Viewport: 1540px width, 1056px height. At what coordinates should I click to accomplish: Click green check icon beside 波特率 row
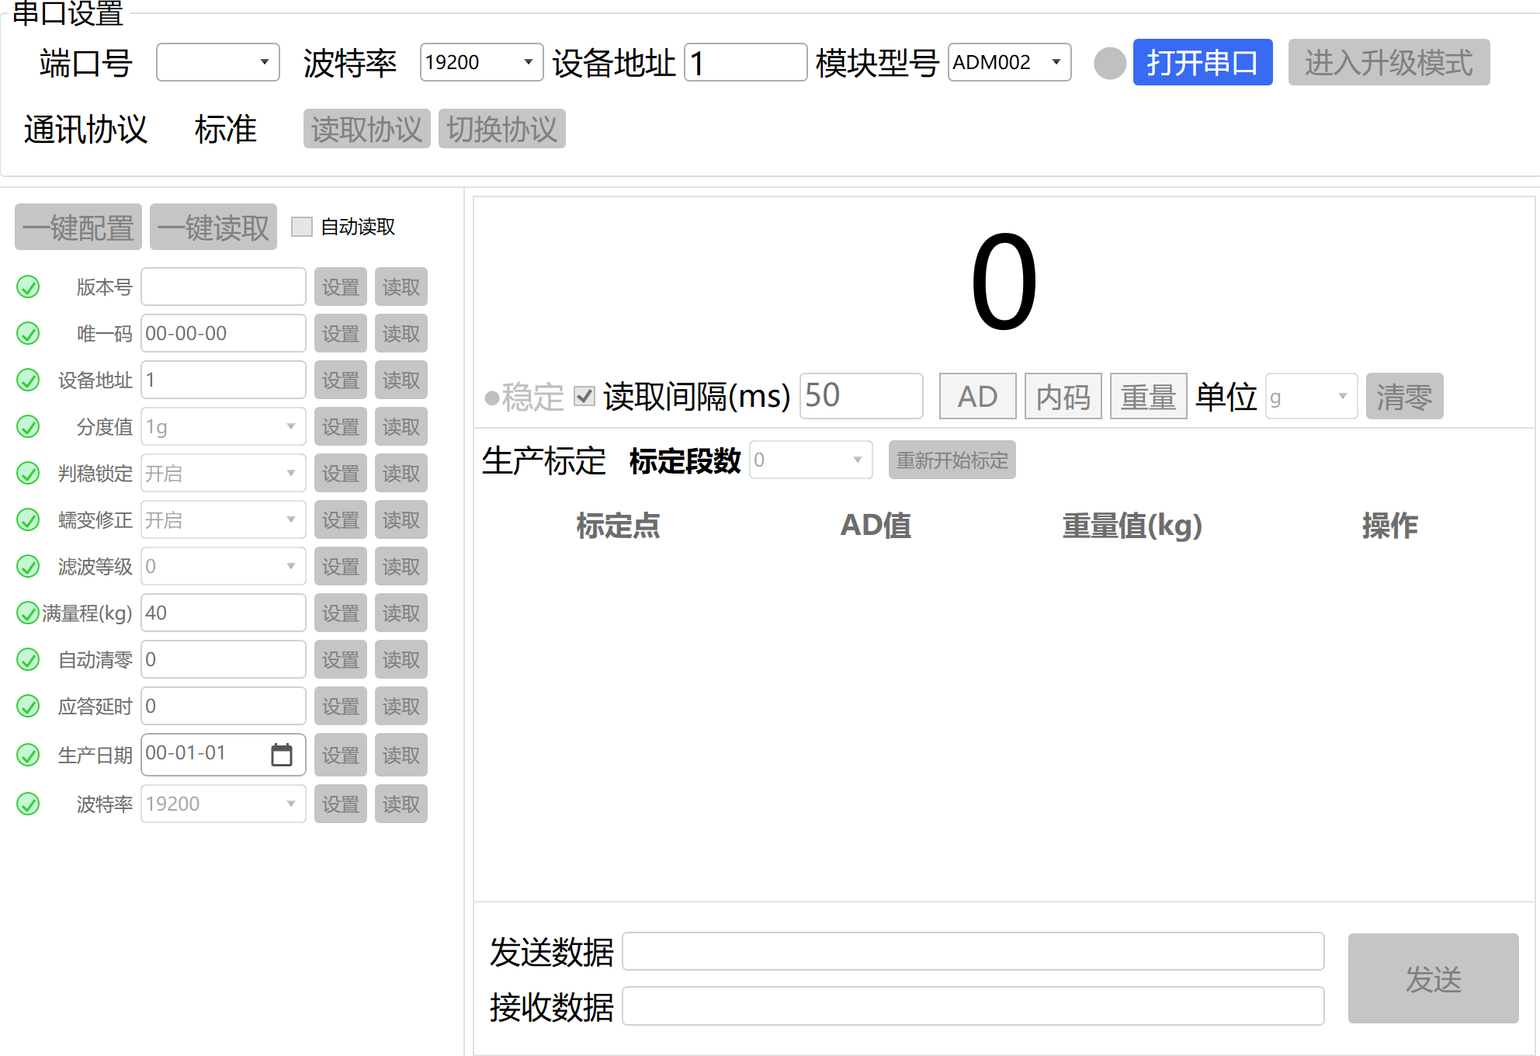(x=28, y=804)
